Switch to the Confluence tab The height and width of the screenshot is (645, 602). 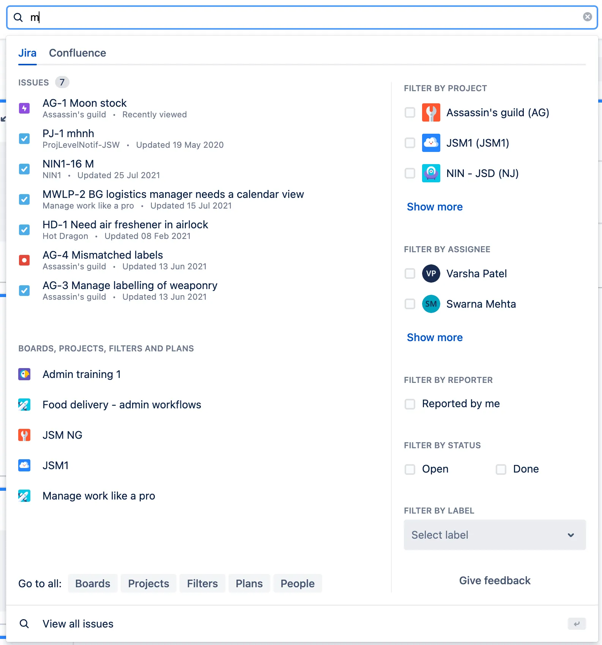point(77,53)
